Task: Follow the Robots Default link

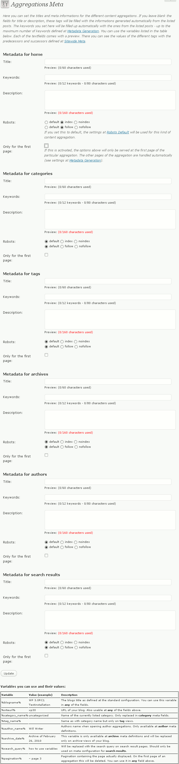Action: tap(118, 132)
